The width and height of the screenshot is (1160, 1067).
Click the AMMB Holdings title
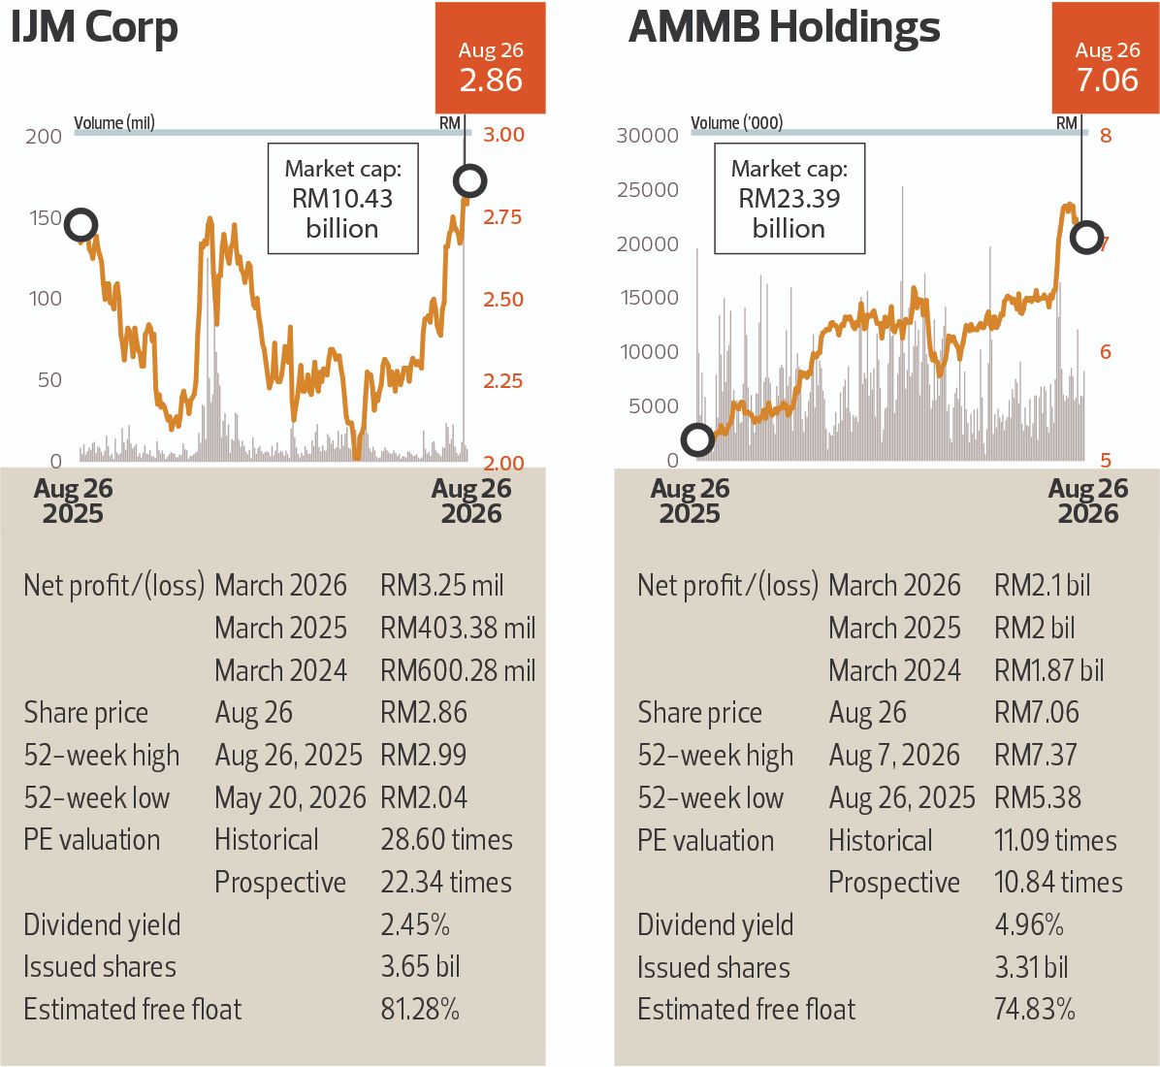click(x=784, y=28)
